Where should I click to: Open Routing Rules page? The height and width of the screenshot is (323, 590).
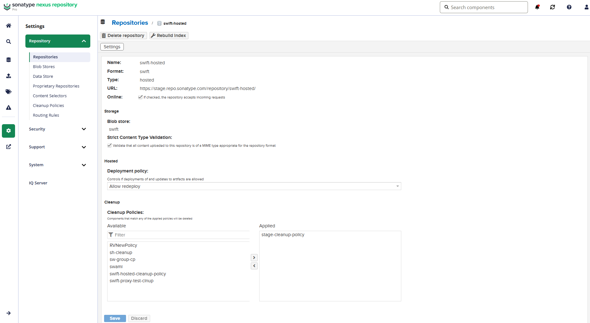pyautogui.click(x=46, y=115)
